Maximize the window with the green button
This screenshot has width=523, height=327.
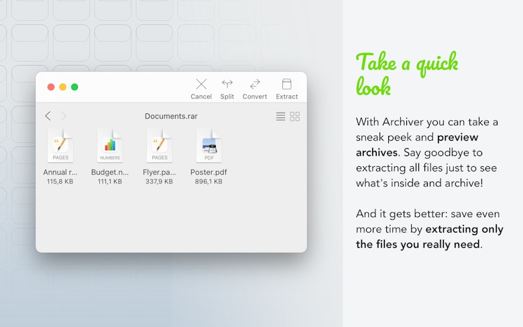[74, 87]
